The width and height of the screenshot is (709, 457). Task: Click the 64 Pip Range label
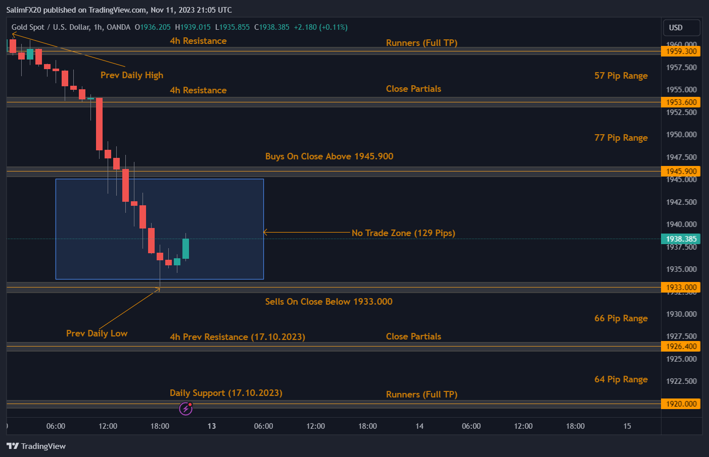click(621, 379)
